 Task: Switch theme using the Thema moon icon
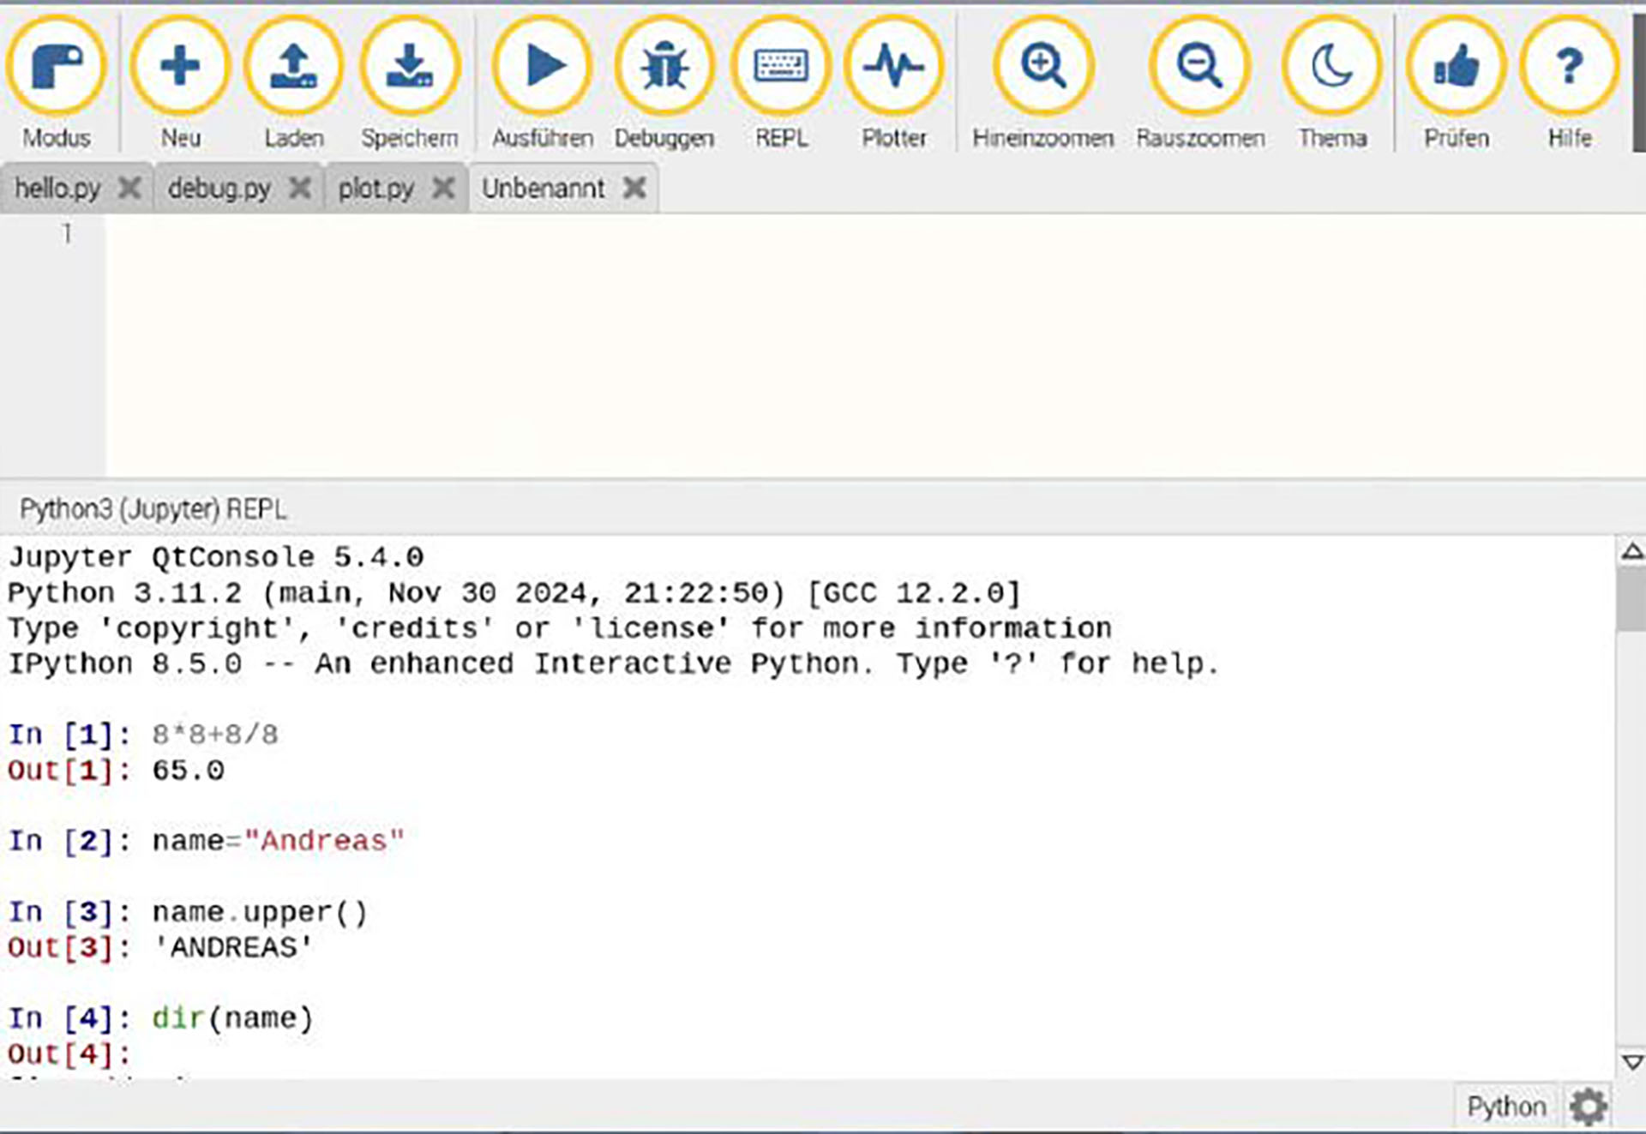pos(1331,64)
